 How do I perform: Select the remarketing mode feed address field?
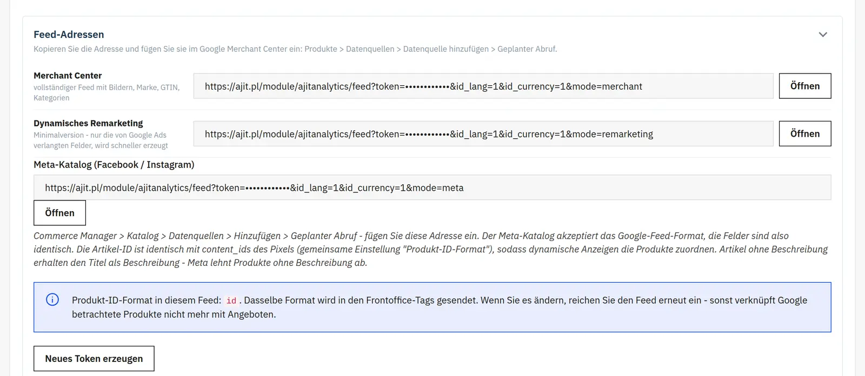(x=483, y=133)
